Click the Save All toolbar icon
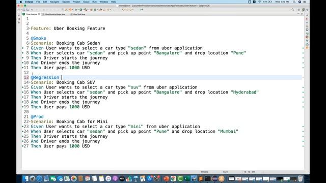 pyautogui.click(x=27, y=10)
